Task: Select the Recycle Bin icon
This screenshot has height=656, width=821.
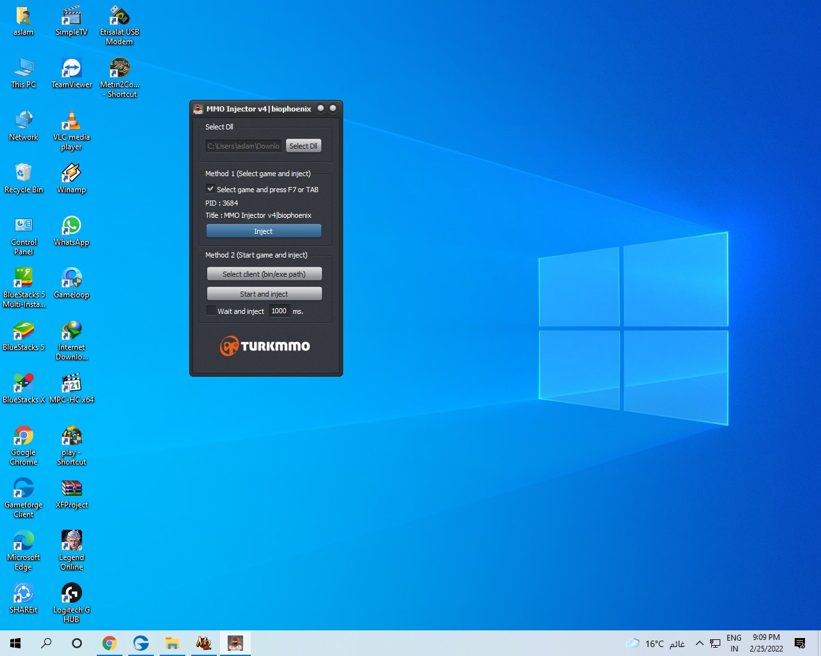Action: pos(24,178)
